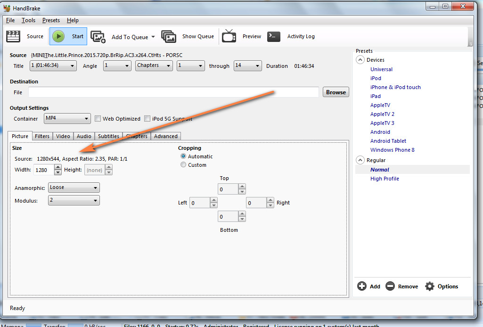
Task: Increase Left crop value stepper
Action: [214, 200]
